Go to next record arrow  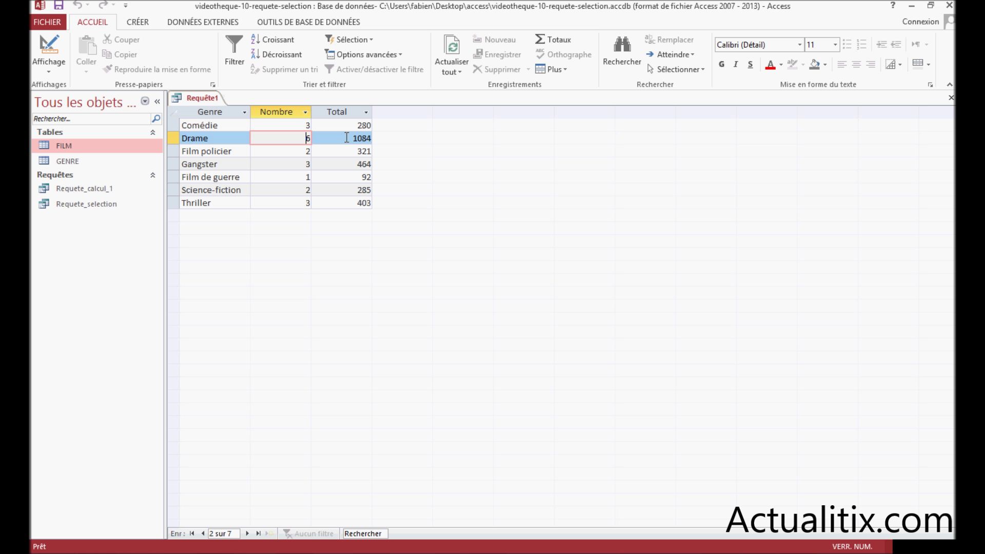pos(247,533)
